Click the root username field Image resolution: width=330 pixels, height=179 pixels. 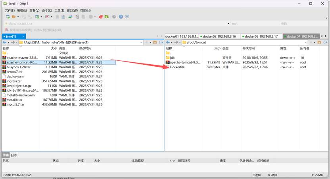[x=255, y=23]
